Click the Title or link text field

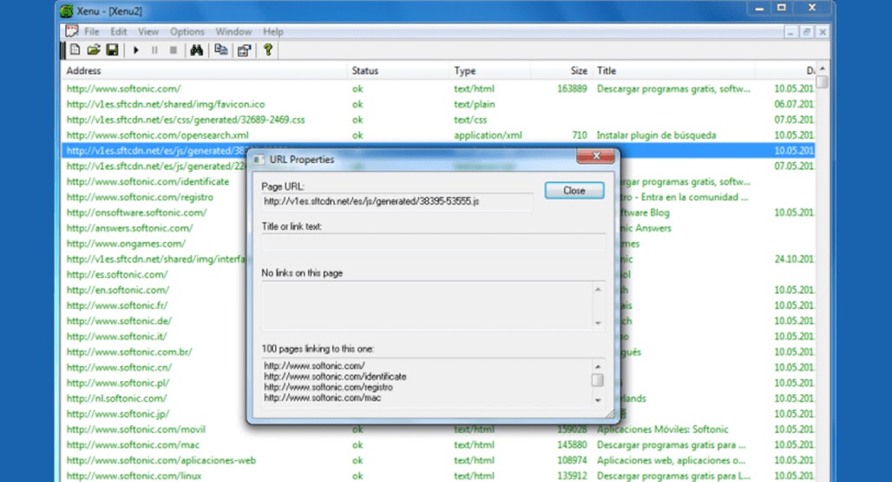[433, 242]
